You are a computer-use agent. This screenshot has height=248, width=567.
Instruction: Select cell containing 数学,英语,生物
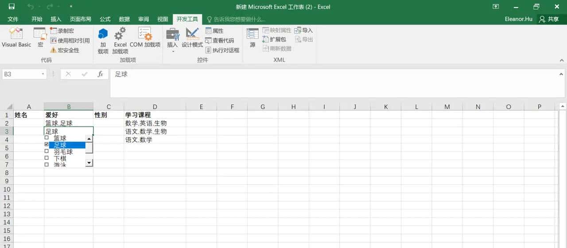(155, 123)
